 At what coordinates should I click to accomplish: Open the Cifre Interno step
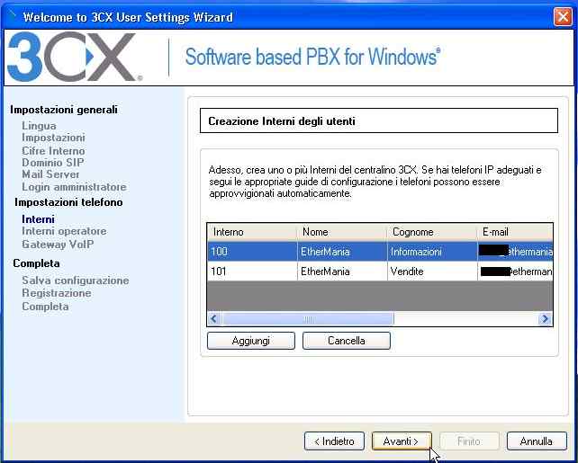[x=53, y=150]
